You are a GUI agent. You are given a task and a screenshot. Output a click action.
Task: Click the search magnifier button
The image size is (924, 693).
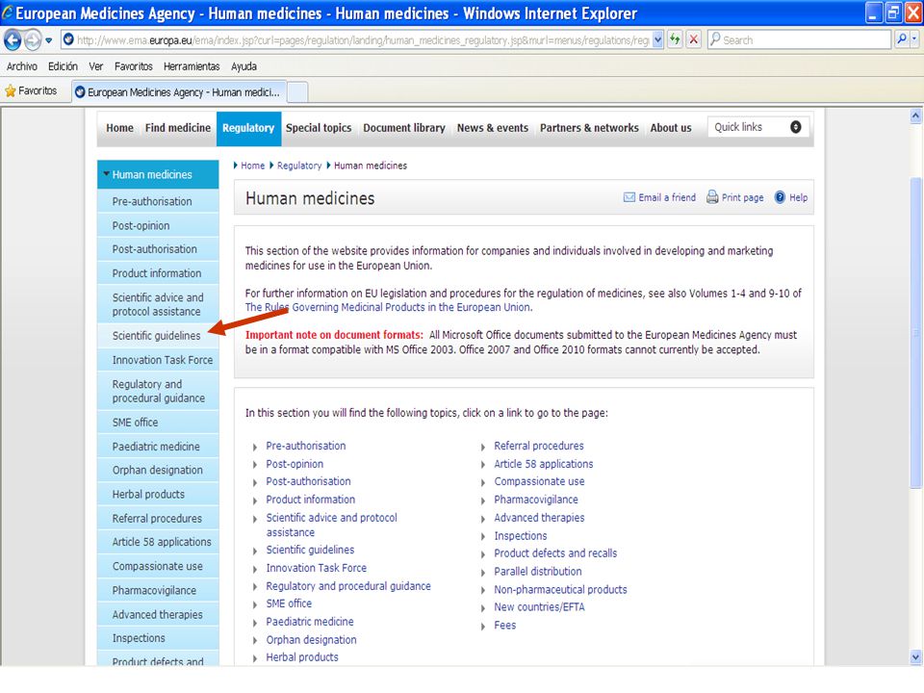pos(901,39)
